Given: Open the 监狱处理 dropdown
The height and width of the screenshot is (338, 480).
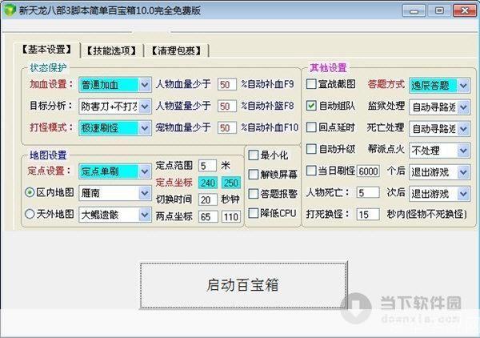Looking at the screenshot, I should pyautogui.click(x=439, y=107).
